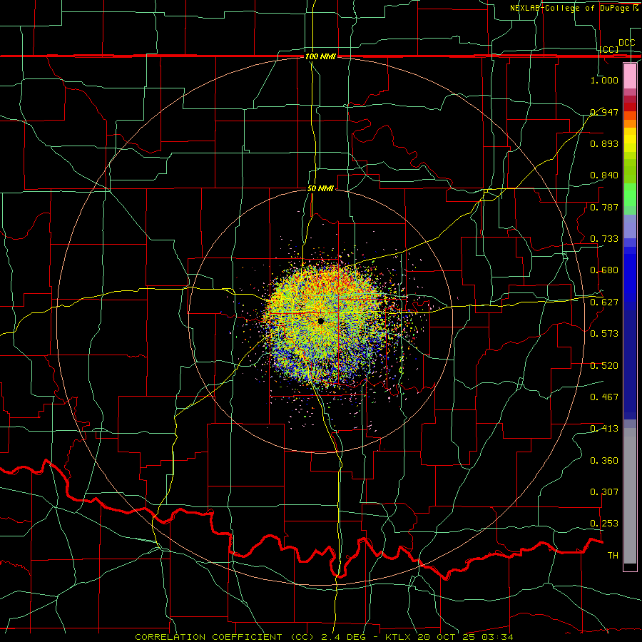Viewport: 642px width, 642px height.
Task: Click the 0.893 legend value
Action: coord(604,143)
